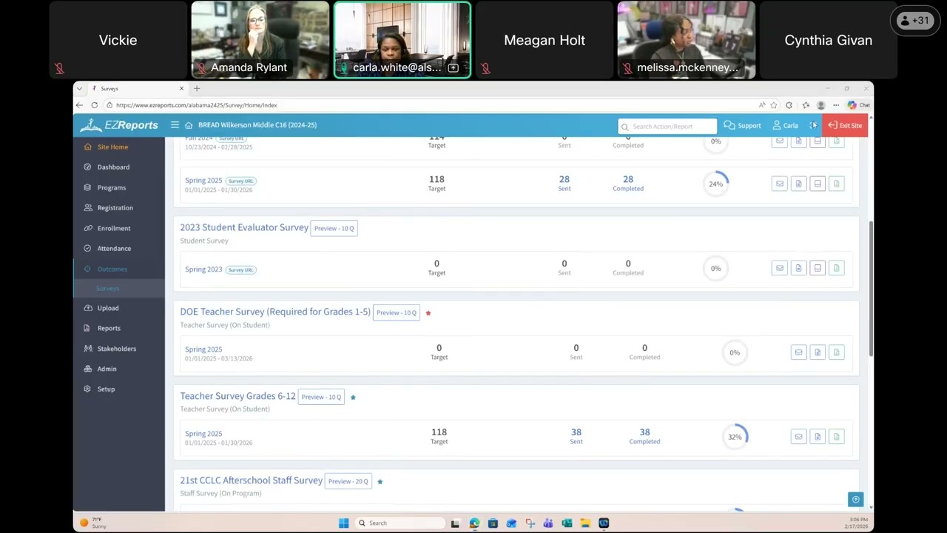The width and height of the screenshot is (947, 533).
Task: Click export icon in Teacher Survey Grades 6-12 row
Action: pyautogui.click(x=837, y=437)
